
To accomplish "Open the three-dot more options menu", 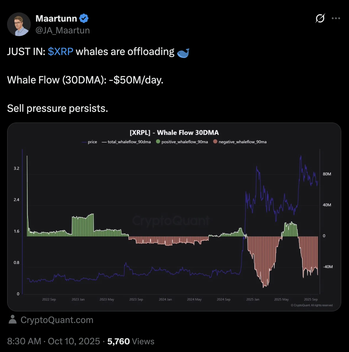I will tap(336, 18).
